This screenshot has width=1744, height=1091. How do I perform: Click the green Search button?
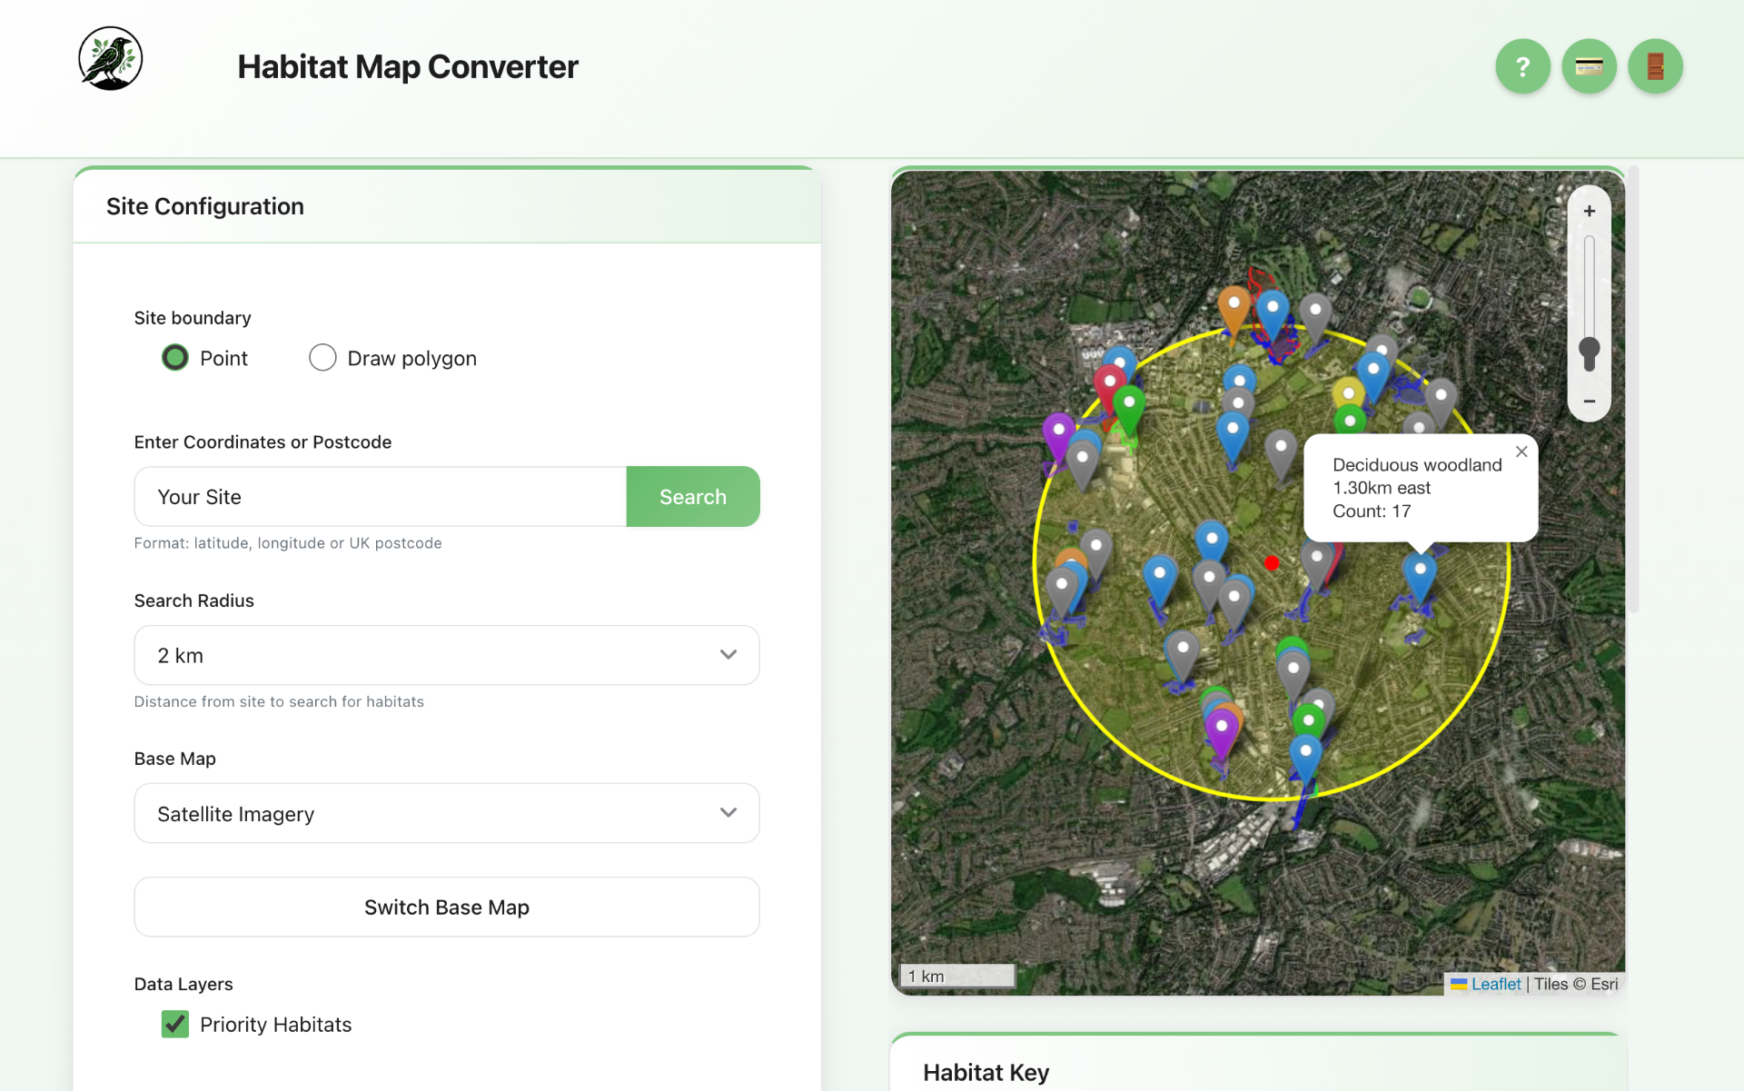[x=693, y=497]
